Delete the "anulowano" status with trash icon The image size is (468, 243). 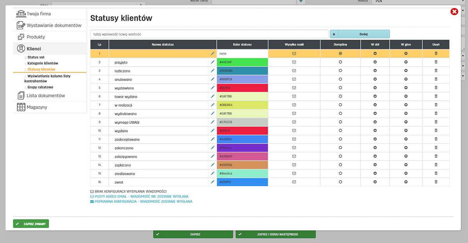(x=436, y=79)
